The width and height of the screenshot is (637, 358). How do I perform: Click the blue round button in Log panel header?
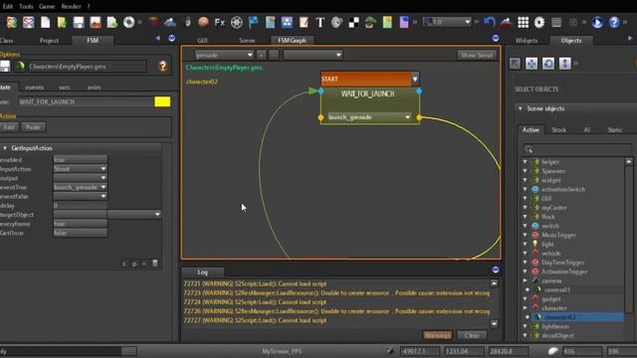pos(496,269)
